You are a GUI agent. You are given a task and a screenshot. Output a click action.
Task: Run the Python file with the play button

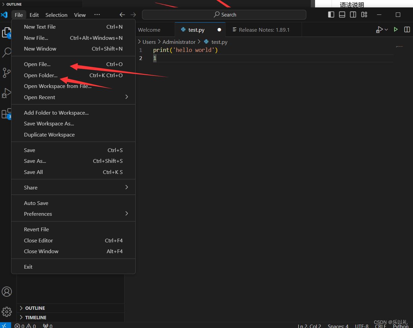coord(395,29)
